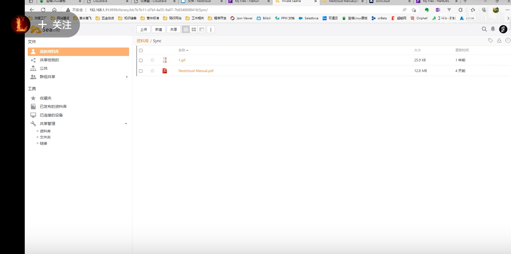
Task: Click the browser refresh button
Action: [x=43, y=10]
